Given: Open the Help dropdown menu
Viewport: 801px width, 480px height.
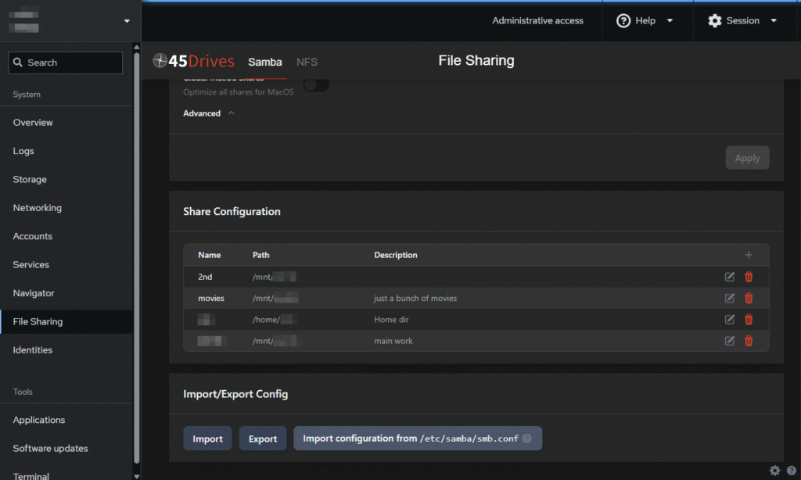Looking at the screenshot, I should point(645,21).
